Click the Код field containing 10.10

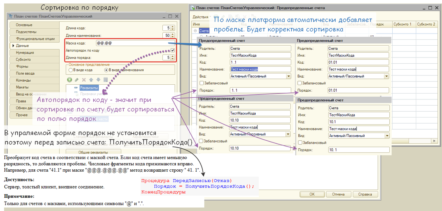(260, 120)
